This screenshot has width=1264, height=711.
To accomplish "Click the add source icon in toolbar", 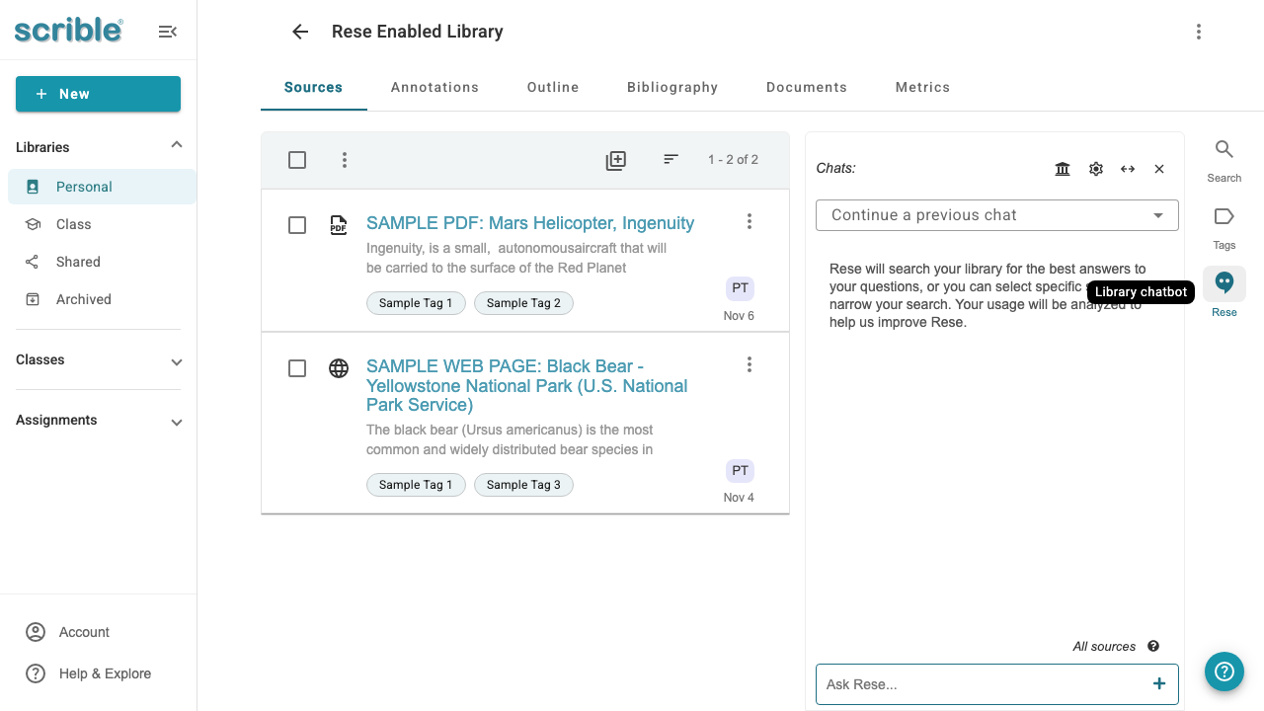I will pos(615,159).
